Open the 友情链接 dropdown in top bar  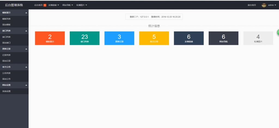click(53, 5)
